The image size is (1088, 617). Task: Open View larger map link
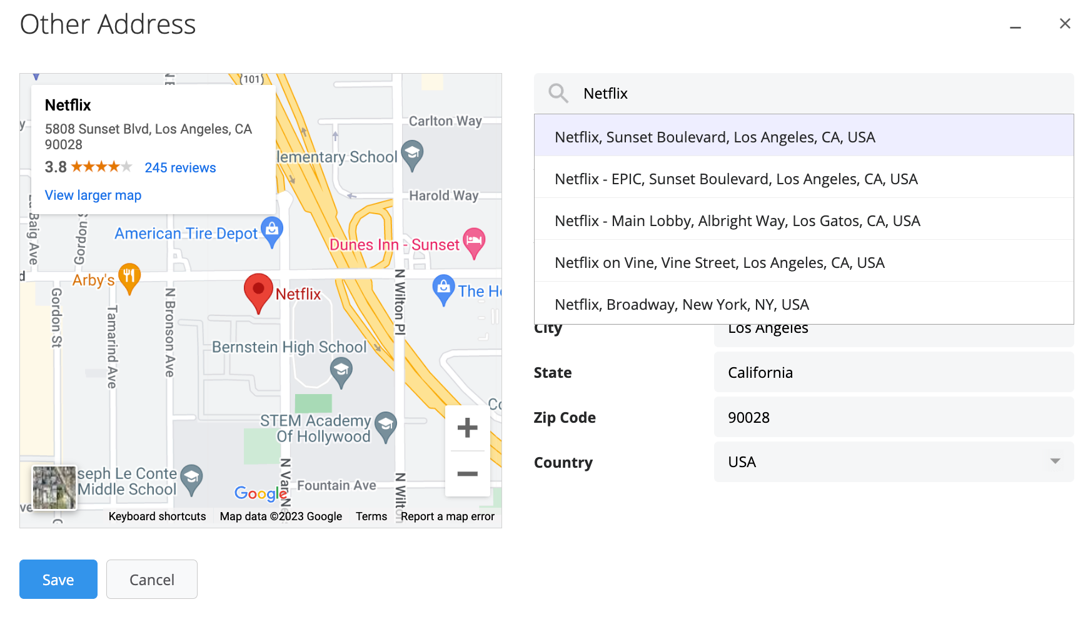[93, 195]
